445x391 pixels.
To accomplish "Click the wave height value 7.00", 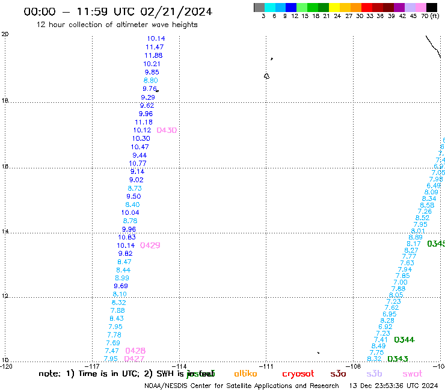I will click(x=400, y=282).
